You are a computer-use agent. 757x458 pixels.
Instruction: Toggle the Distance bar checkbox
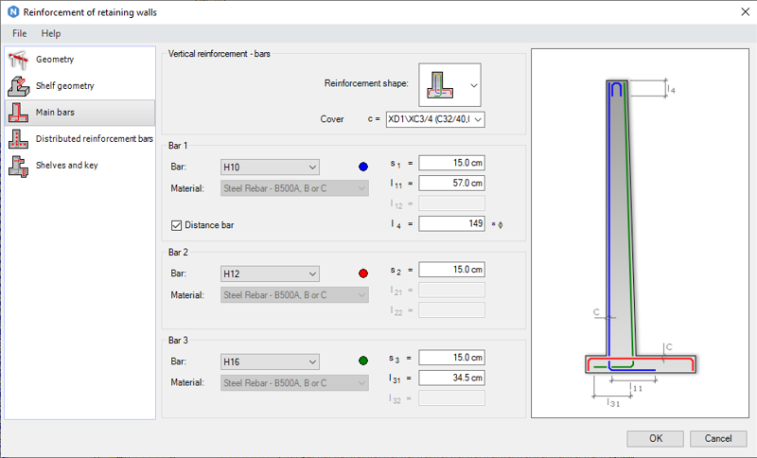tap(176, 224)
